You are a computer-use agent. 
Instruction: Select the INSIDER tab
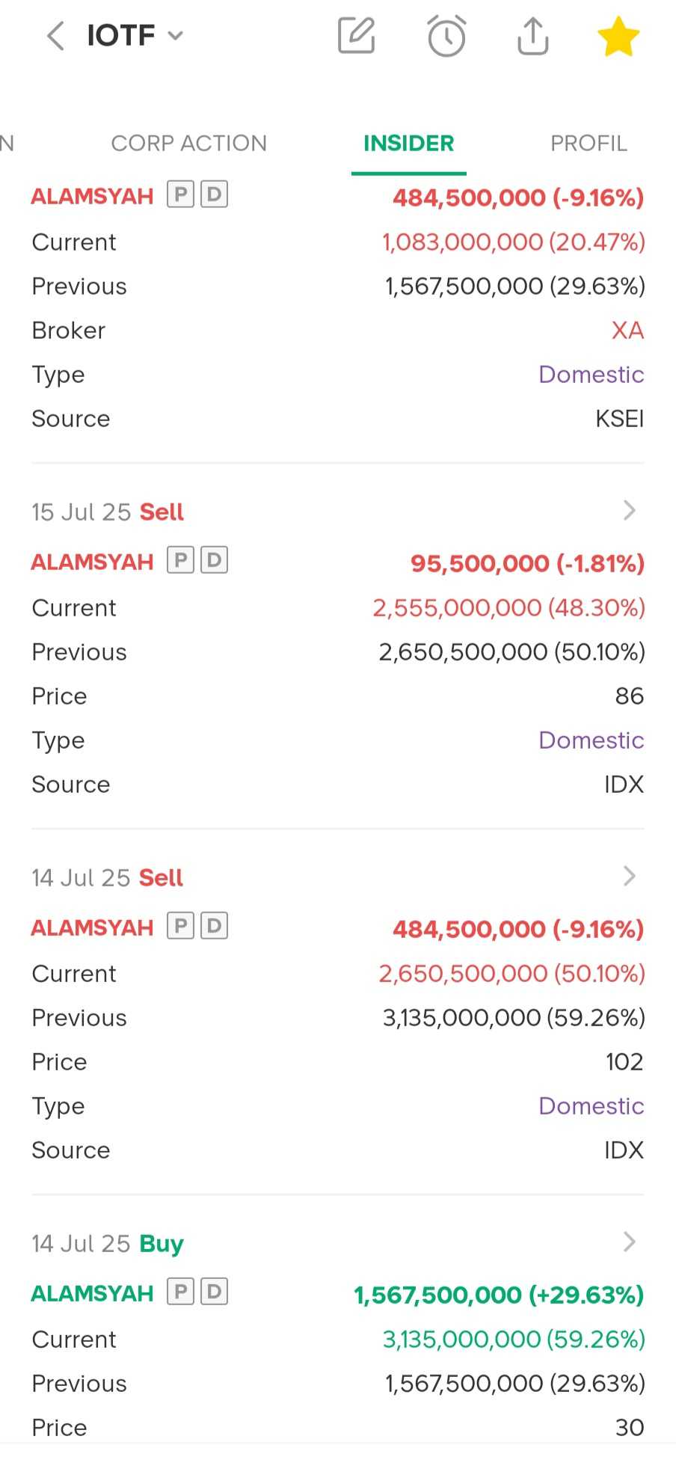pos(408,143)
